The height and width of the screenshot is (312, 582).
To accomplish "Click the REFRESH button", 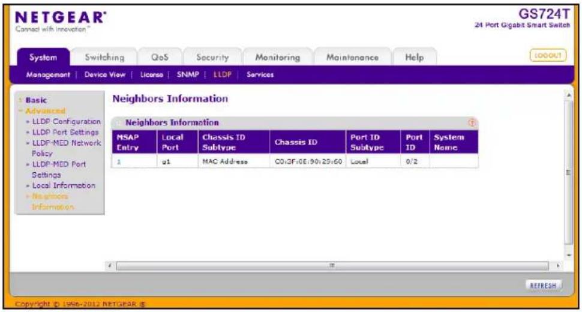I will coord(544,285).
